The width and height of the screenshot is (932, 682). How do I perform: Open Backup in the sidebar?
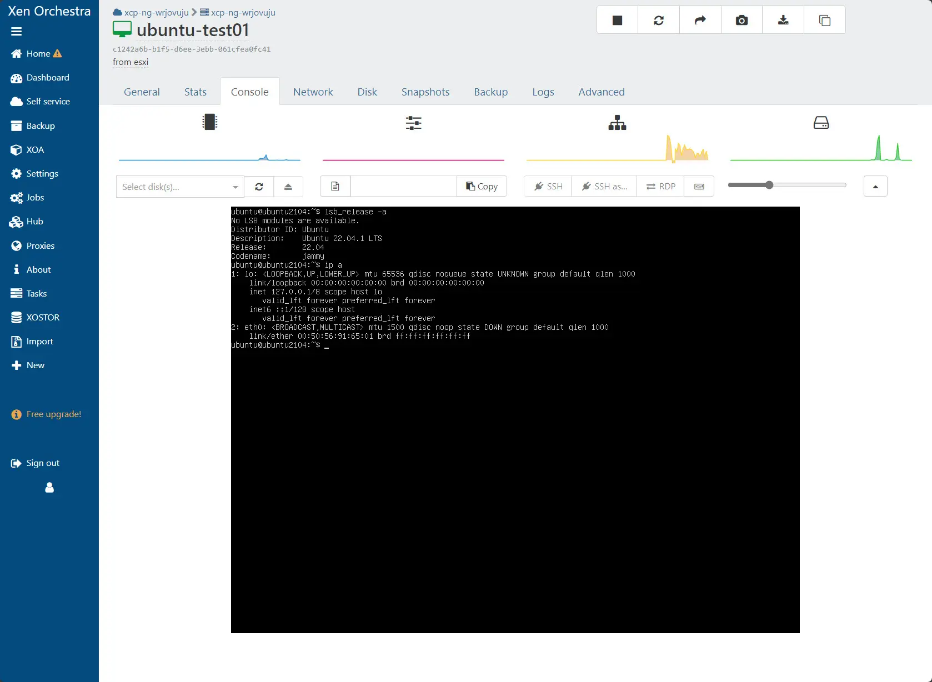coord(33,126)
